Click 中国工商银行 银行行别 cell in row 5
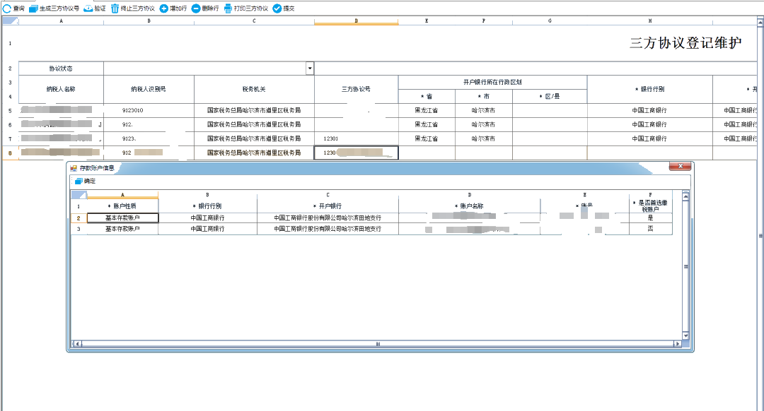 pos(650,110)
